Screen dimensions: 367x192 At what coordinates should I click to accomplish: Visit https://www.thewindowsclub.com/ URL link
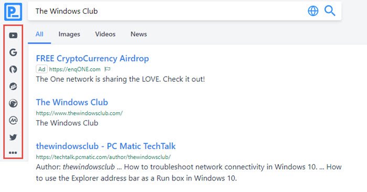pyautogui.click(x=79, y=113)
